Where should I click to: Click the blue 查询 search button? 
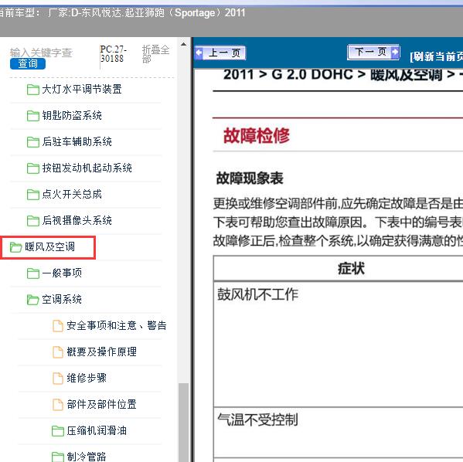28,63
